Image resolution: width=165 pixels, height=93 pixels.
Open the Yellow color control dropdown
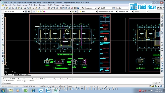click(x=88, y=11)
